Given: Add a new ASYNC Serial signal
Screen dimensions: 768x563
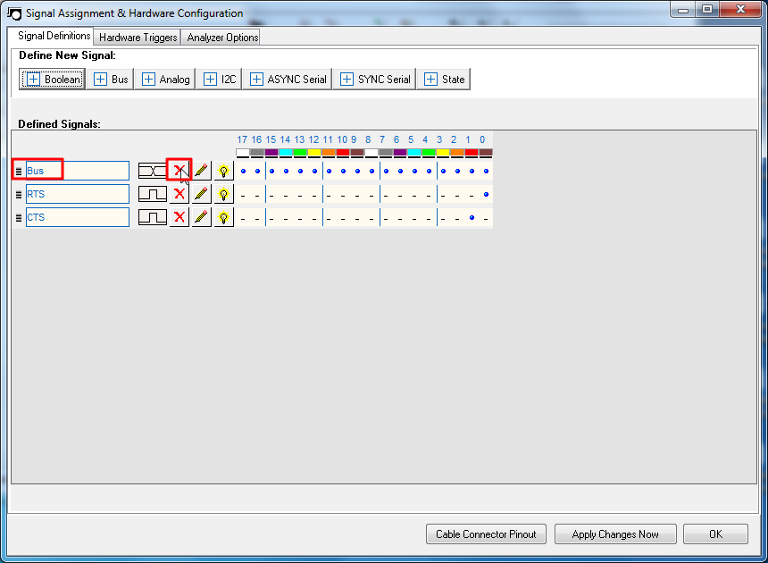Looking at the screenshot, I should point(288,79).
